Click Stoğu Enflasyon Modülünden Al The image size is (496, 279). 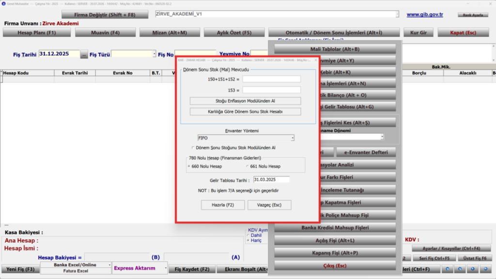tap(245, 101)
